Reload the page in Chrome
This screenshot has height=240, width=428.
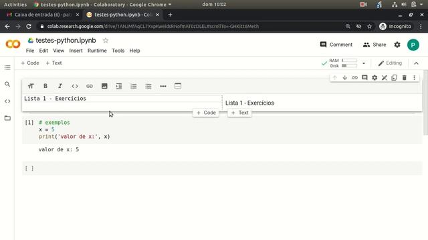tap(29, 27)
